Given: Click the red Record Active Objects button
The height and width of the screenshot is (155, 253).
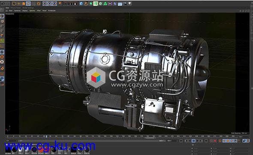Looking at the screenshot, I should click(215, 141).
